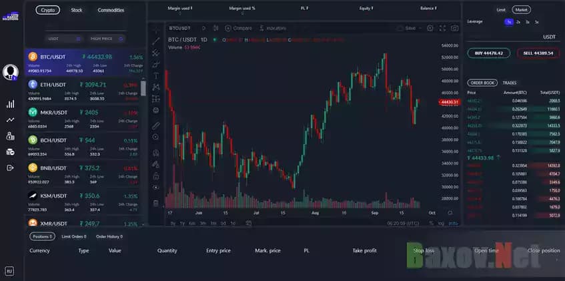Viewport: 565px width, 281px height.
Task: Open the emoji icons tool
Action: [x=156, y=110]
